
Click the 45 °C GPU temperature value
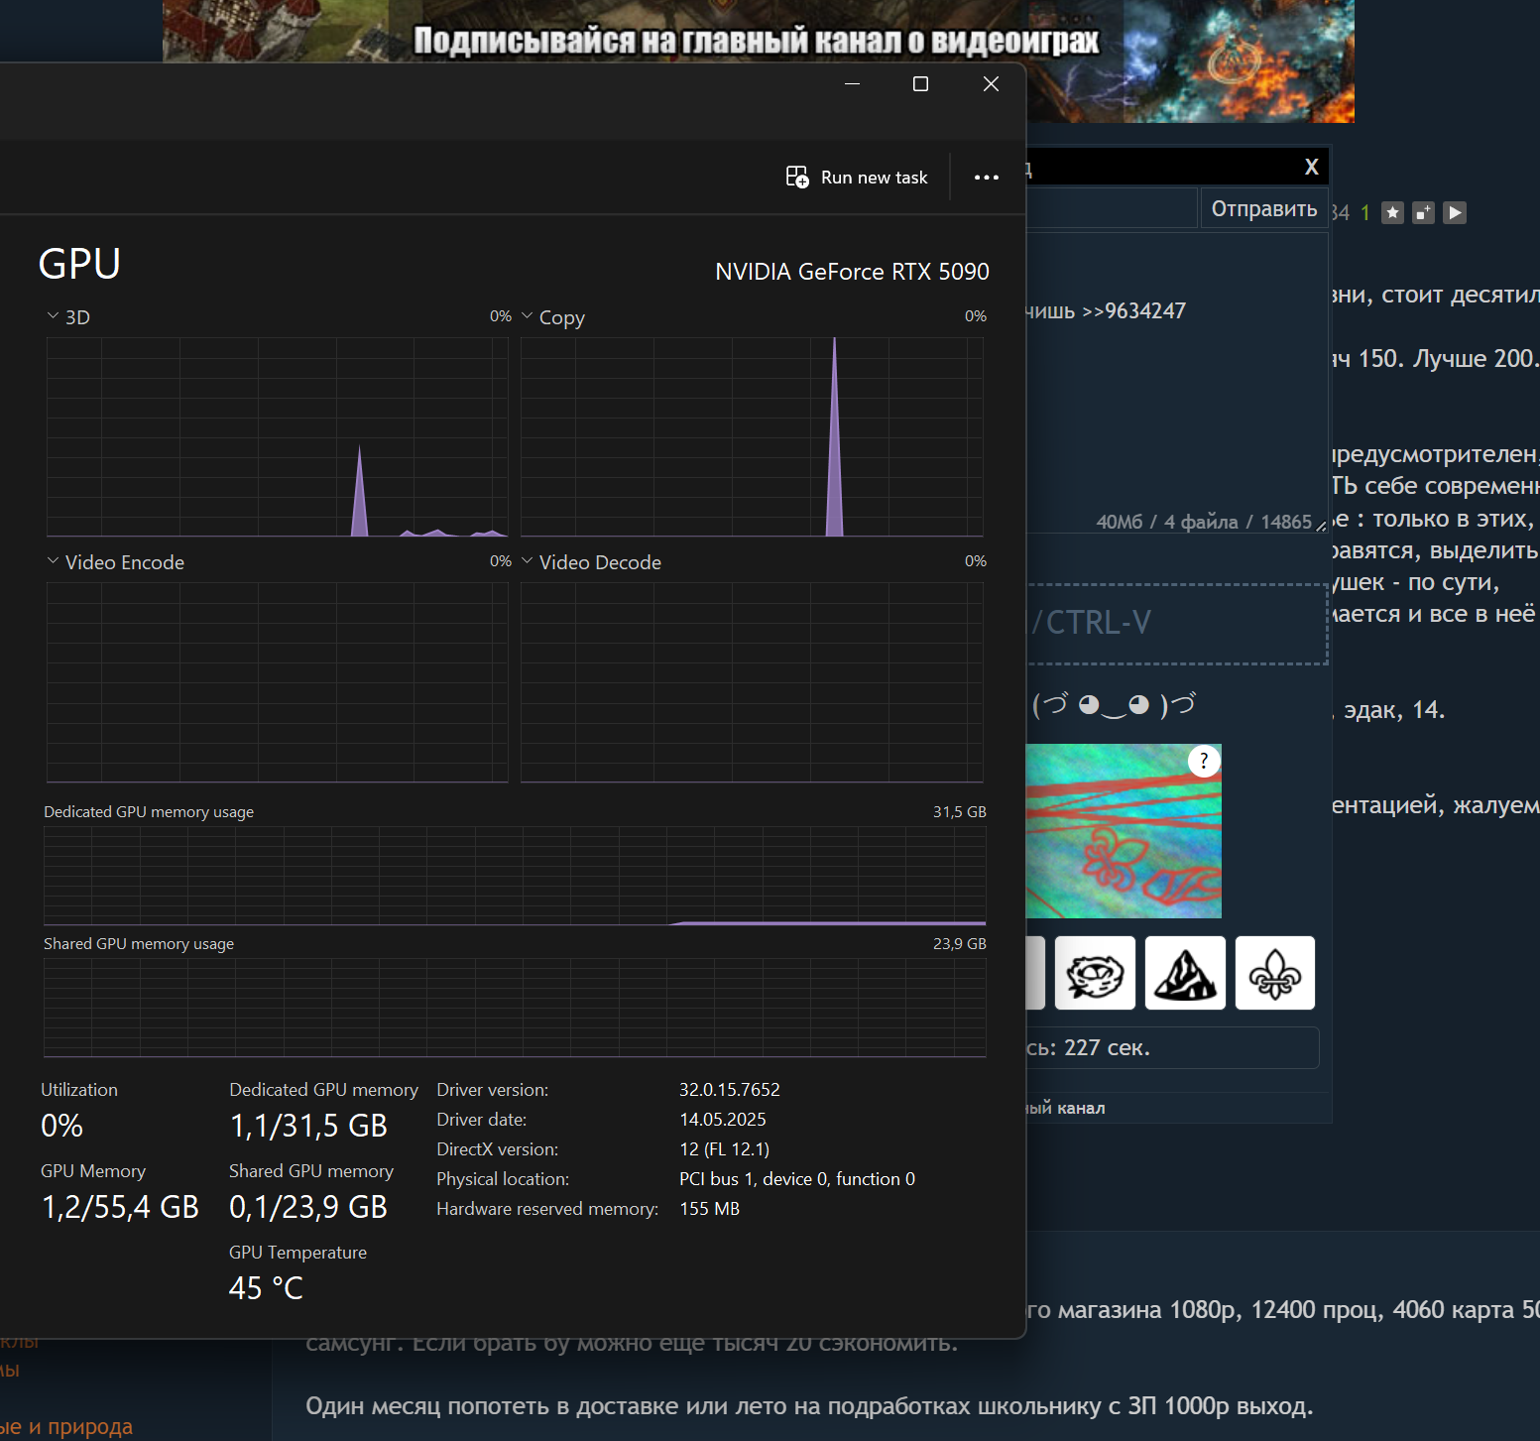pyautogui.click(x=266, y=1288)
